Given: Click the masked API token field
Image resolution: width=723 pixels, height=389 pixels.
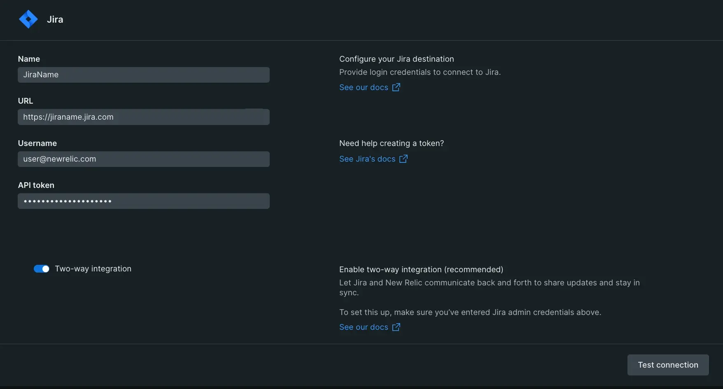Looking at the screenshot, I should click(x=143, y=201).
